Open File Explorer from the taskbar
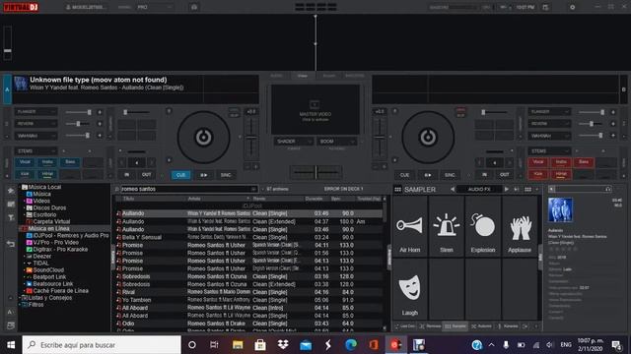This screenshot has height=354, width=631. click(x=238, y=345)
